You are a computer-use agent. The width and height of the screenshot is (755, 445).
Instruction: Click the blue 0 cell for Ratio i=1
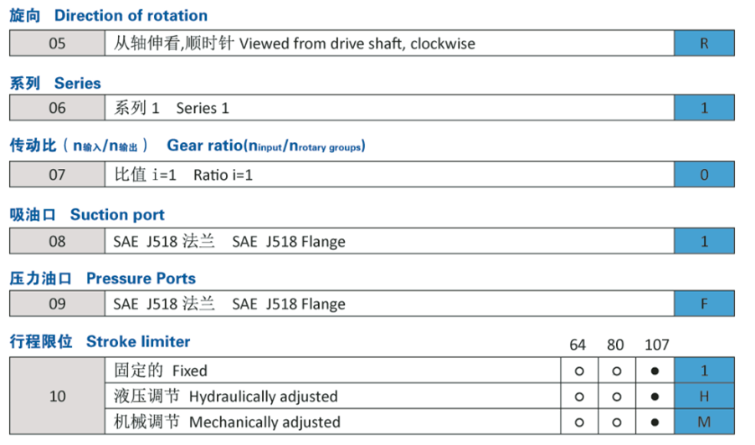click(x=704, y=174)
